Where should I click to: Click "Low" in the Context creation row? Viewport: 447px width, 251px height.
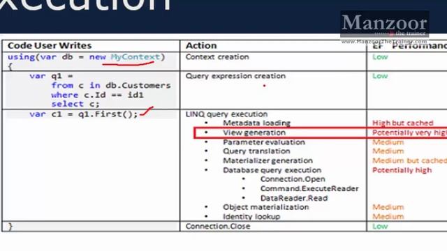pyautogui.click(x=380, y=57)
